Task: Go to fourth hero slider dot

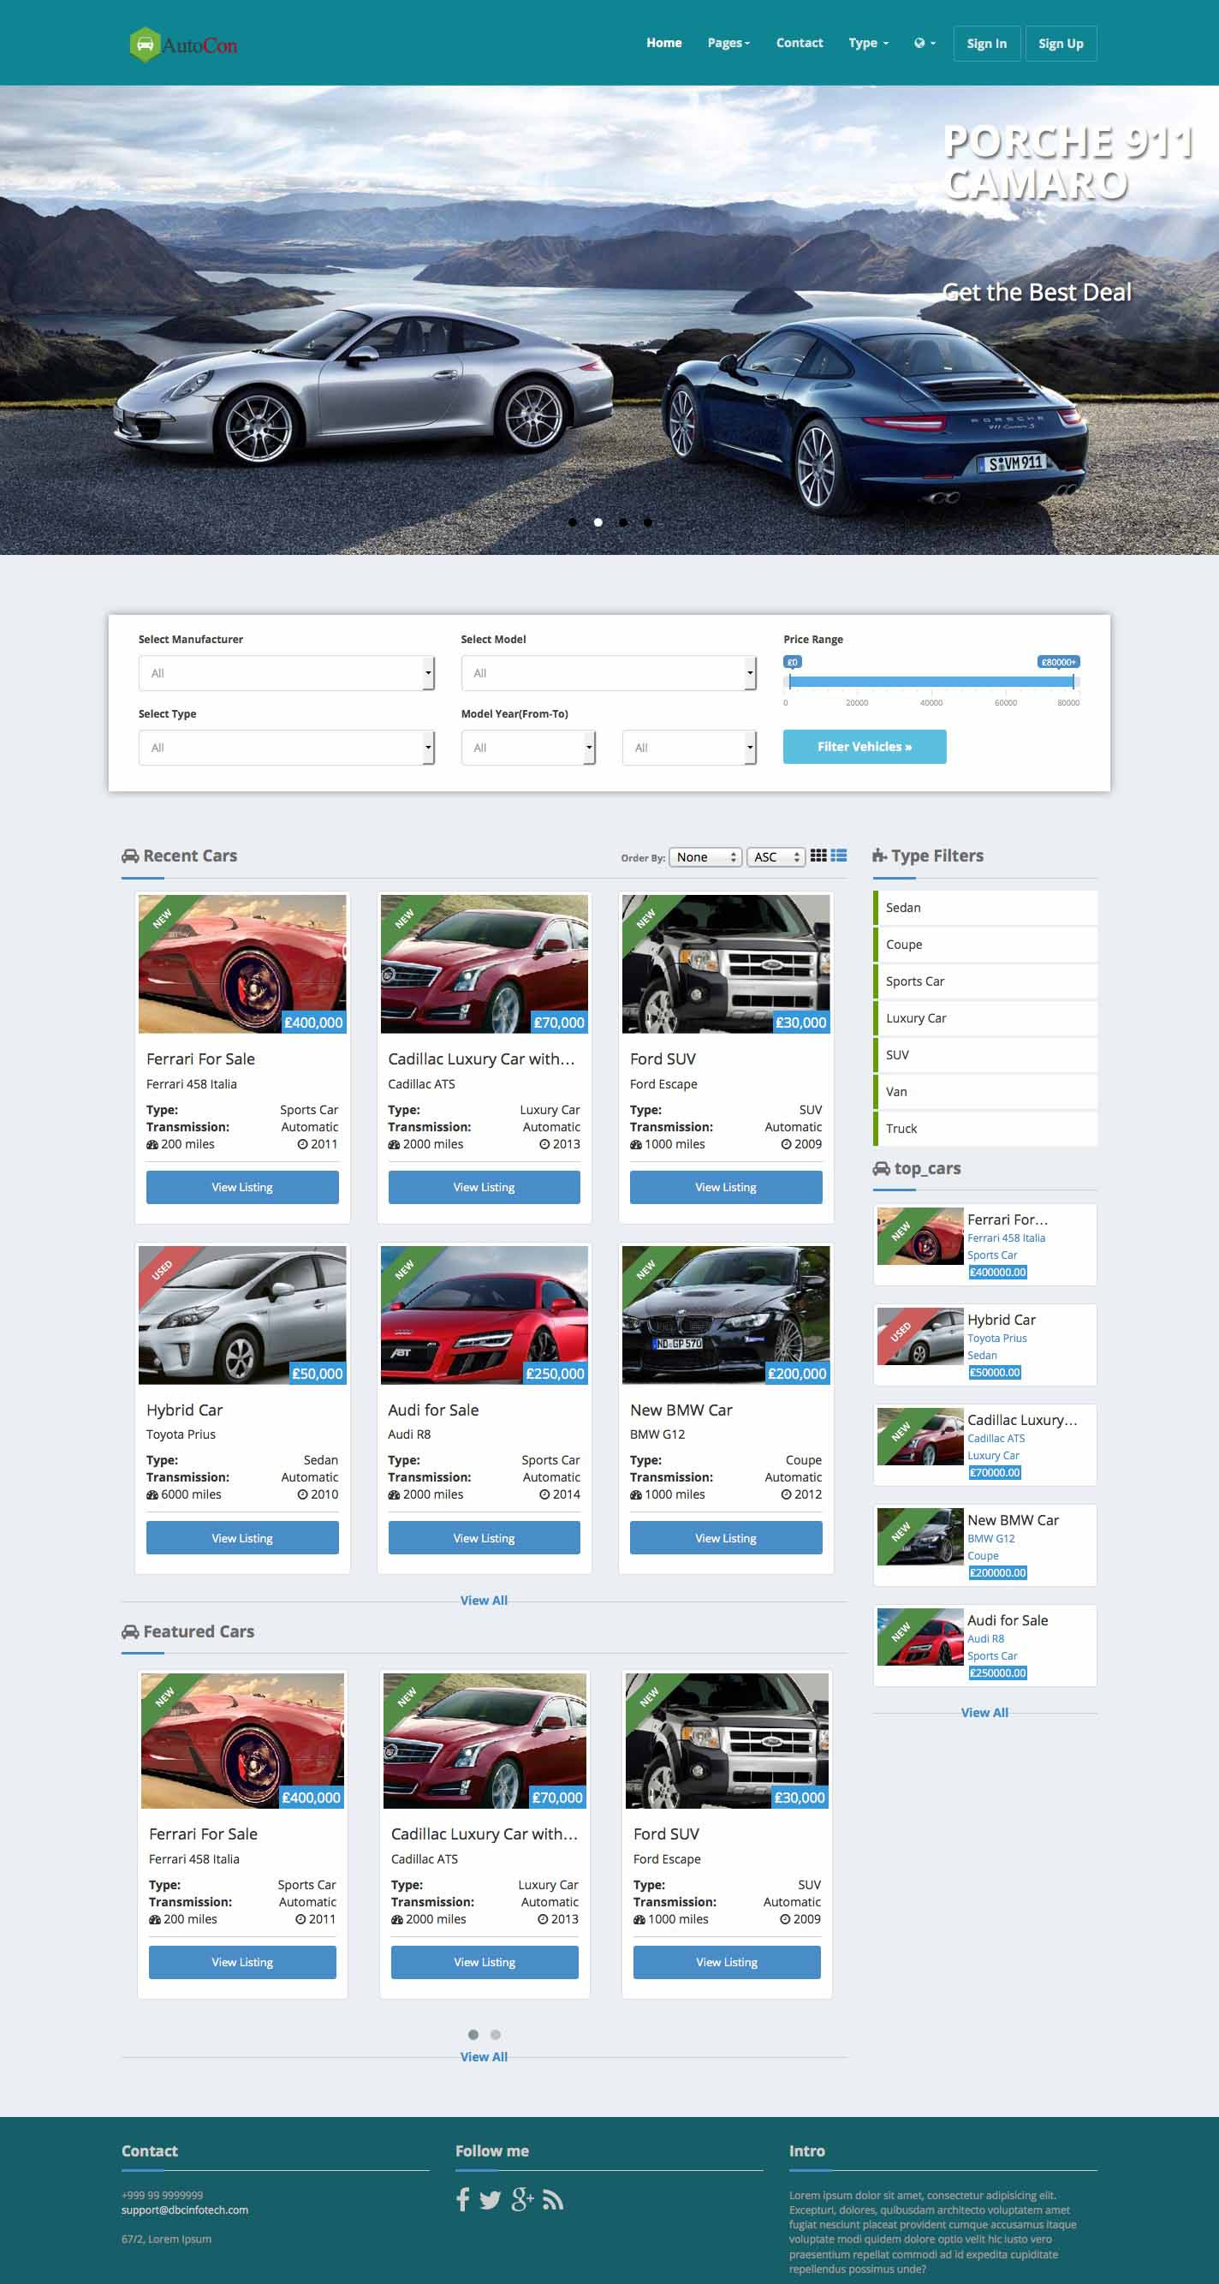Action: (648, 522)
